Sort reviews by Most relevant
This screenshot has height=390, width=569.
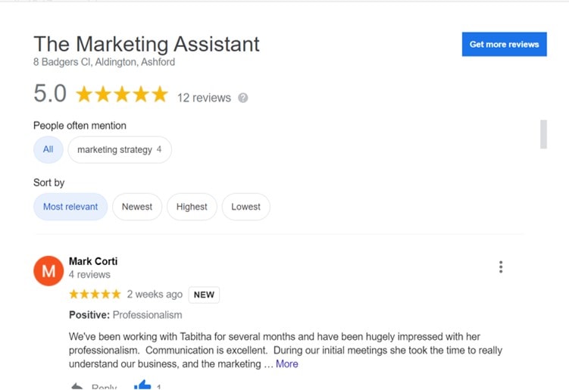tap(70, 207)
